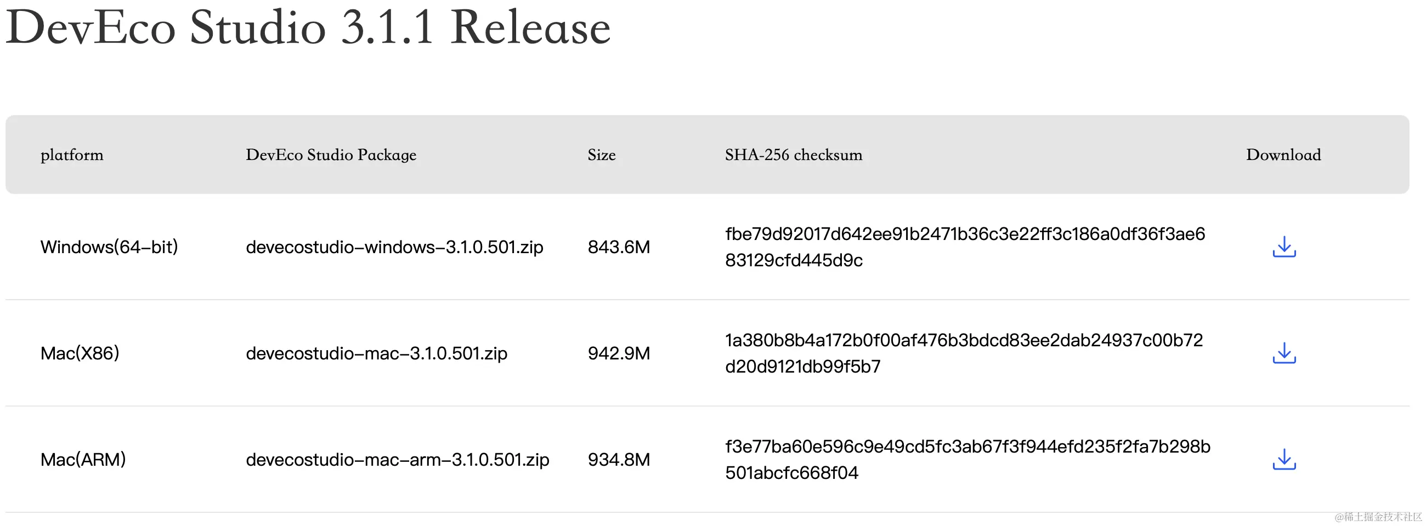
Task: Click the SHA-256 checksum column header
Action: tap(794, 155)
